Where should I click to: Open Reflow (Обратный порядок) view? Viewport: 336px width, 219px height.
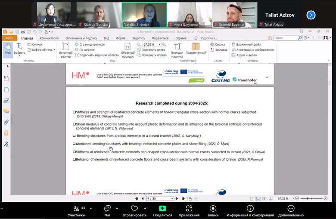pos(128,50)
